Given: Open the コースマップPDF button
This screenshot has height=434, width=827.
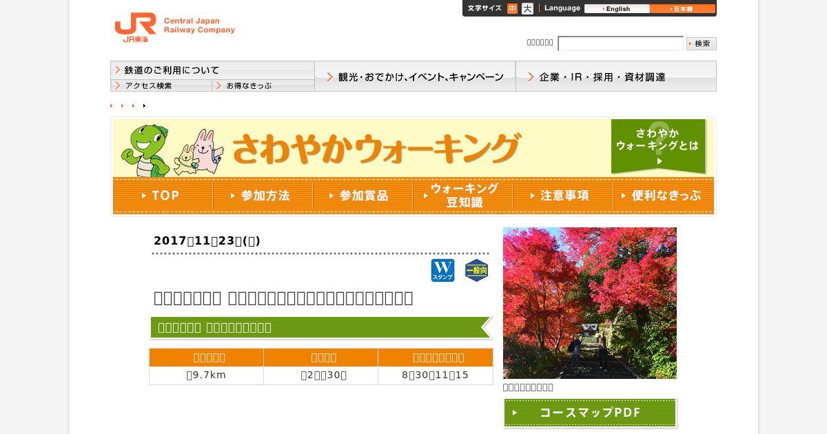Looking at the screenshot, I should 590,413.
